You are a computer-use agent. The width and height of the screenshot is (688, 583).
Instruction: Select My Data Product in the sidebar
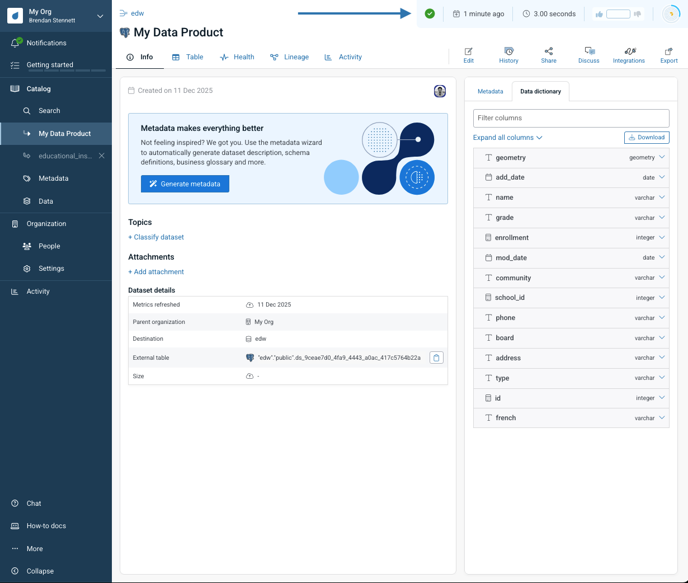tap(56, 134)
